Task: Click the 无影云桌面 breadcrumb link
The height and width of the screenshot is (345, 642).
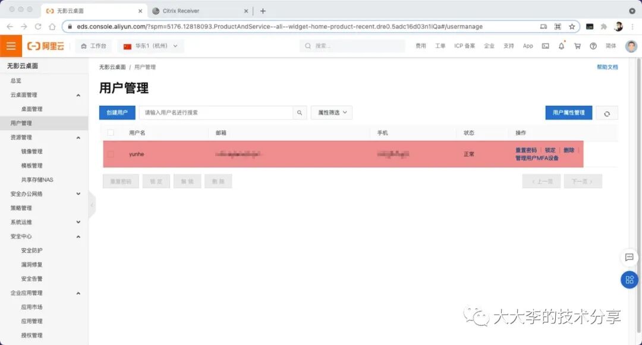Action: tap(112, 67)
